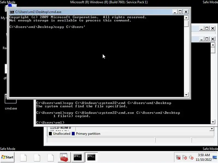Open second blank document taskbar item
The height and width of the screenshot is (163, 218).
[37, 158]
